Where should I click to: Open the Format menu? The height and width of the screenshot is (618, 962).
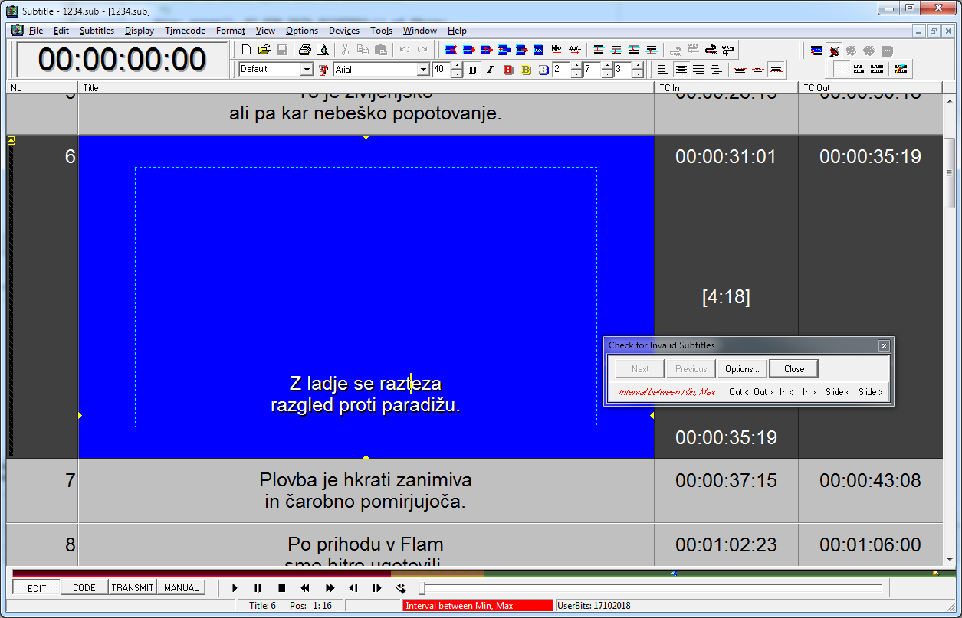[x=231, y=31]
